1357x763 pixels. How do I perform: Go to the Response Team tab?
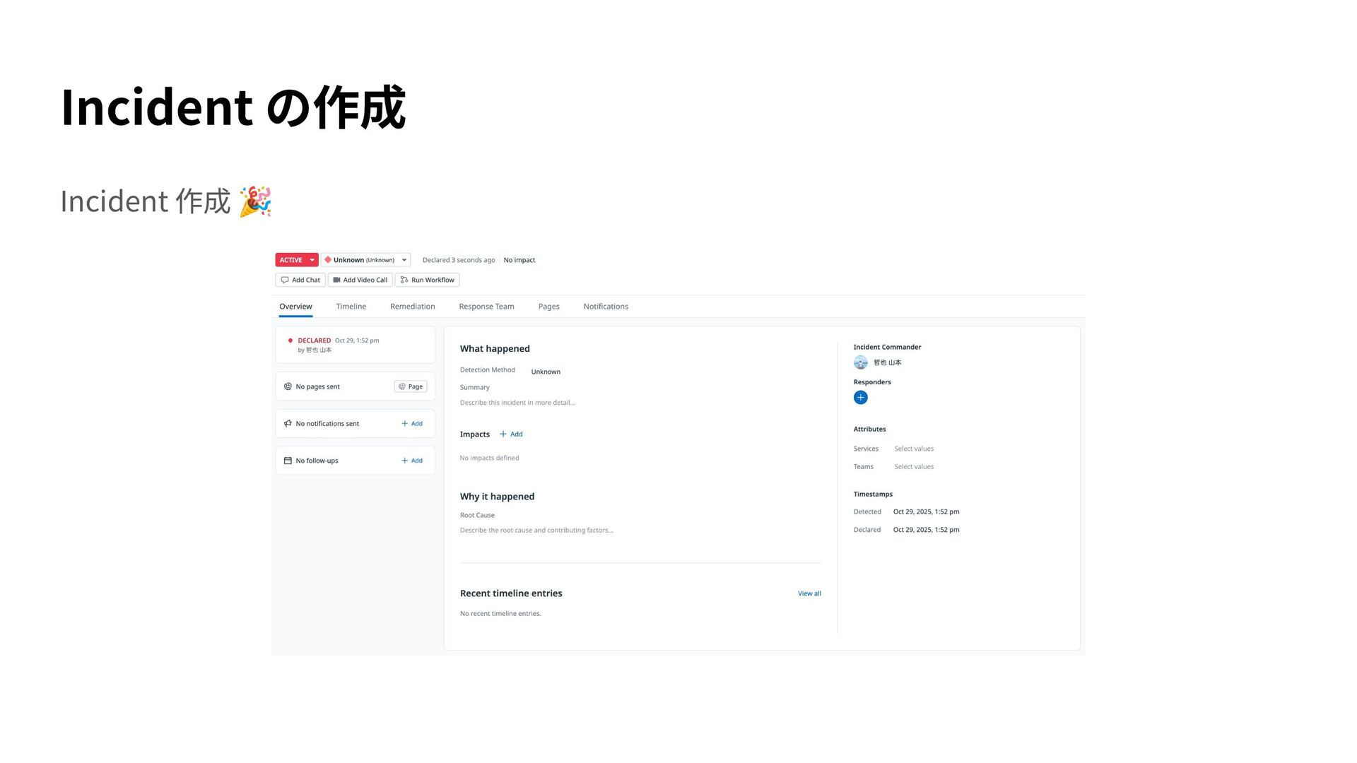click(486, 307)
